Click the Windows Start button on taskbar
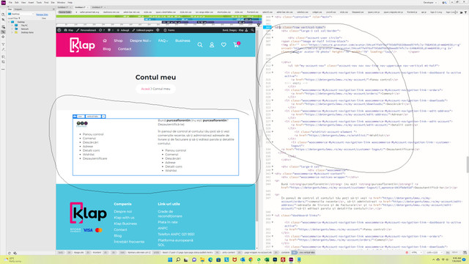Screen dimensions: 469x264 click(x=170, y=260)
